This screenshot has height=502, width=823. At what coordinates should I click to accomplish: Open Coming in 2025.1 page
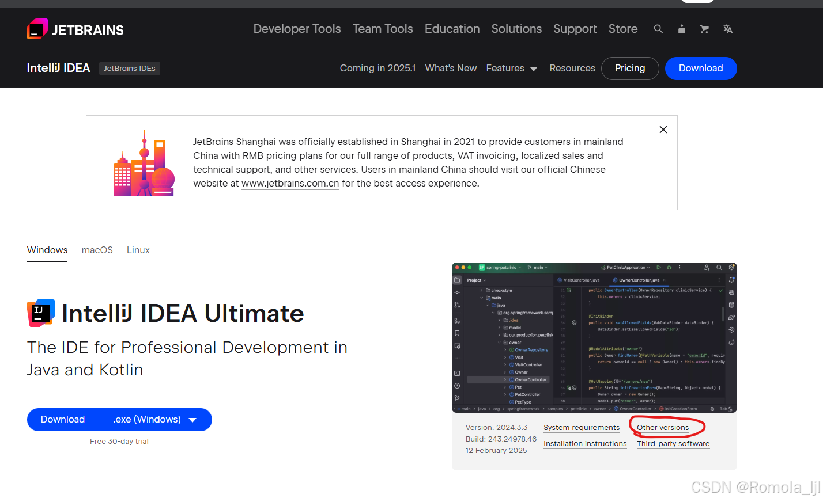(x=377, y=68)
